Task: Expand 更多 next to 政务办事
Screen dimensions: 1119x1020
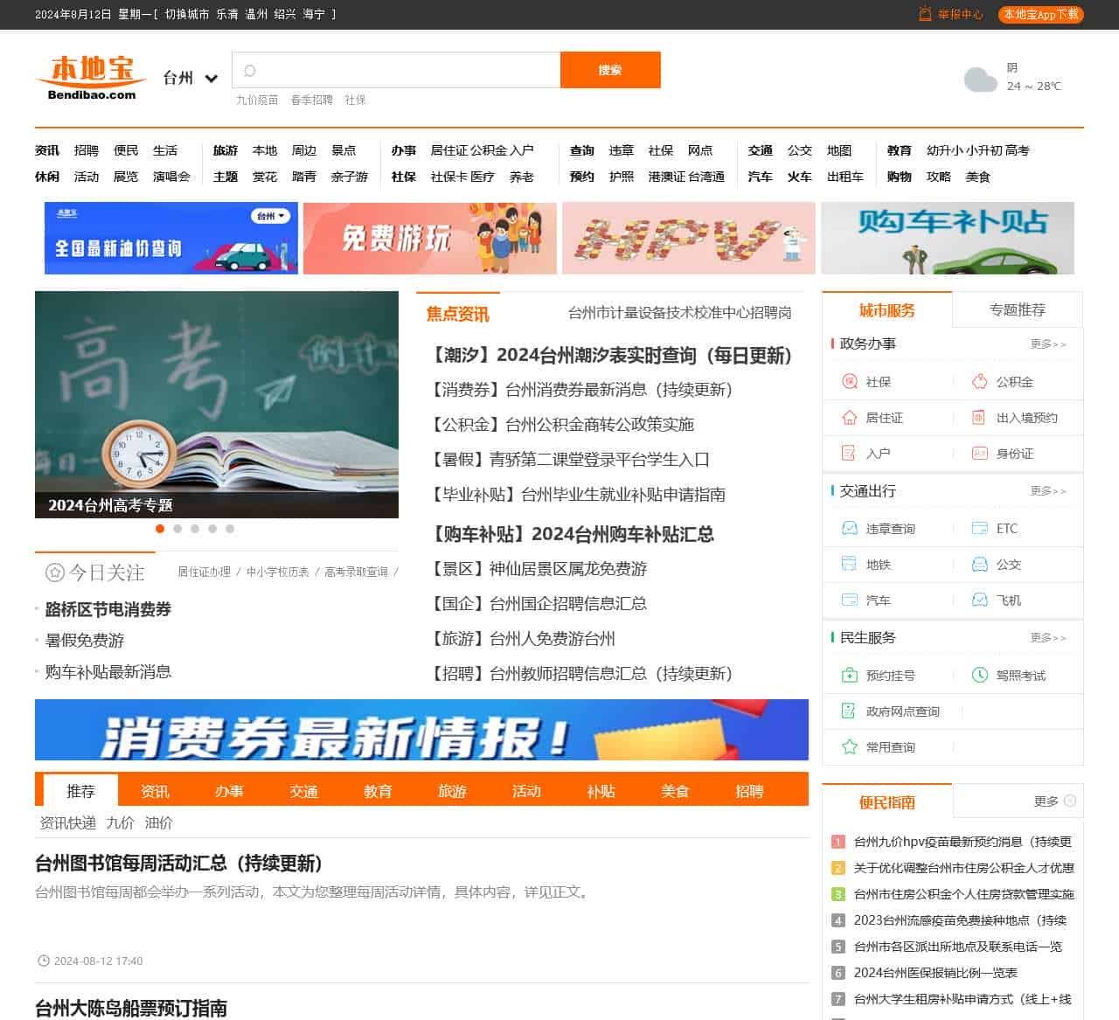Action: [x=1047, y=344]
